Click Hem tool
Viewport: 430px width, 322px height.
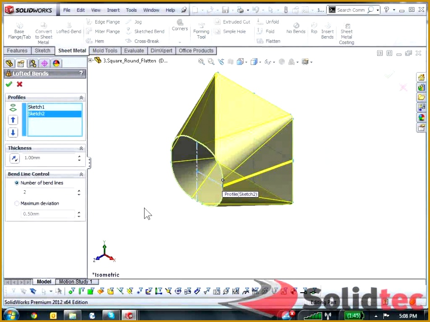point(95,41)
